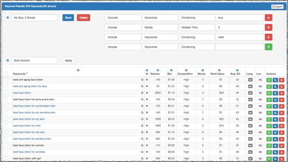This screenshot has height=162, width=288.
Task: Star the 'best face lotion for dry skin' keyword
Action: (x=147, y=119)
